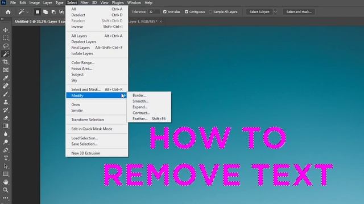Image resolution: width=364 pixels, height=204 pixels.
Task: Choose Grow from the Select menu
Action: [97, 104]
